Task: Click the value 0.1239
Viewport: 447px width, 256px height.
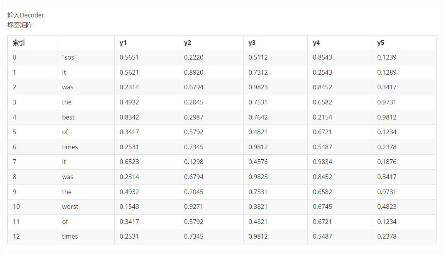Action: pos(387,58)
